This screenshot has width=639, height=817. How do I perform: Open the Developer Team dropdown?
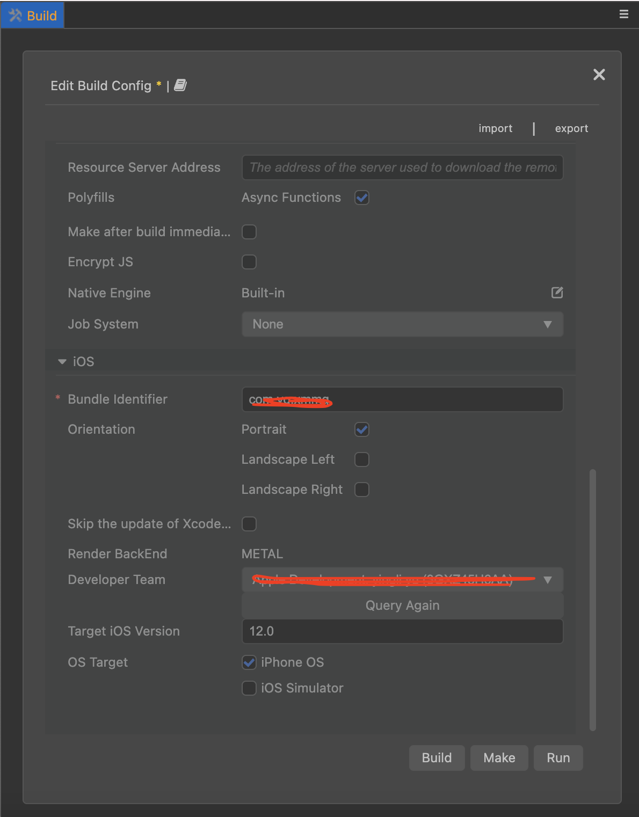402,580
